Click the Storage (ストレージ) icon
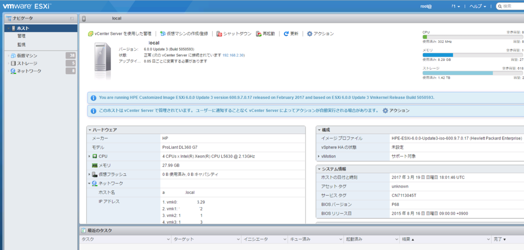The width and height of the screenshot is (524, 250). [x=13, y=63]
